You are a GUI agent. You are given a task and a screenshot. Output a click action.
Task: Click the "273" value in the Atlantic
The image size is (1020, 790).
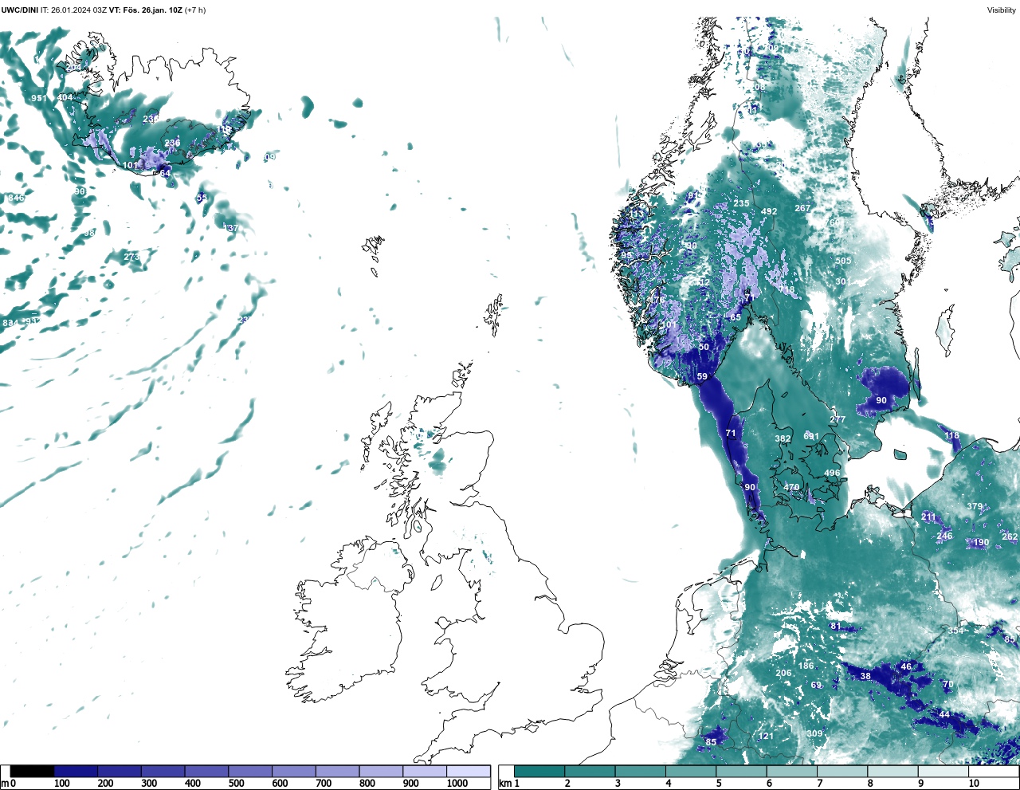131,257
